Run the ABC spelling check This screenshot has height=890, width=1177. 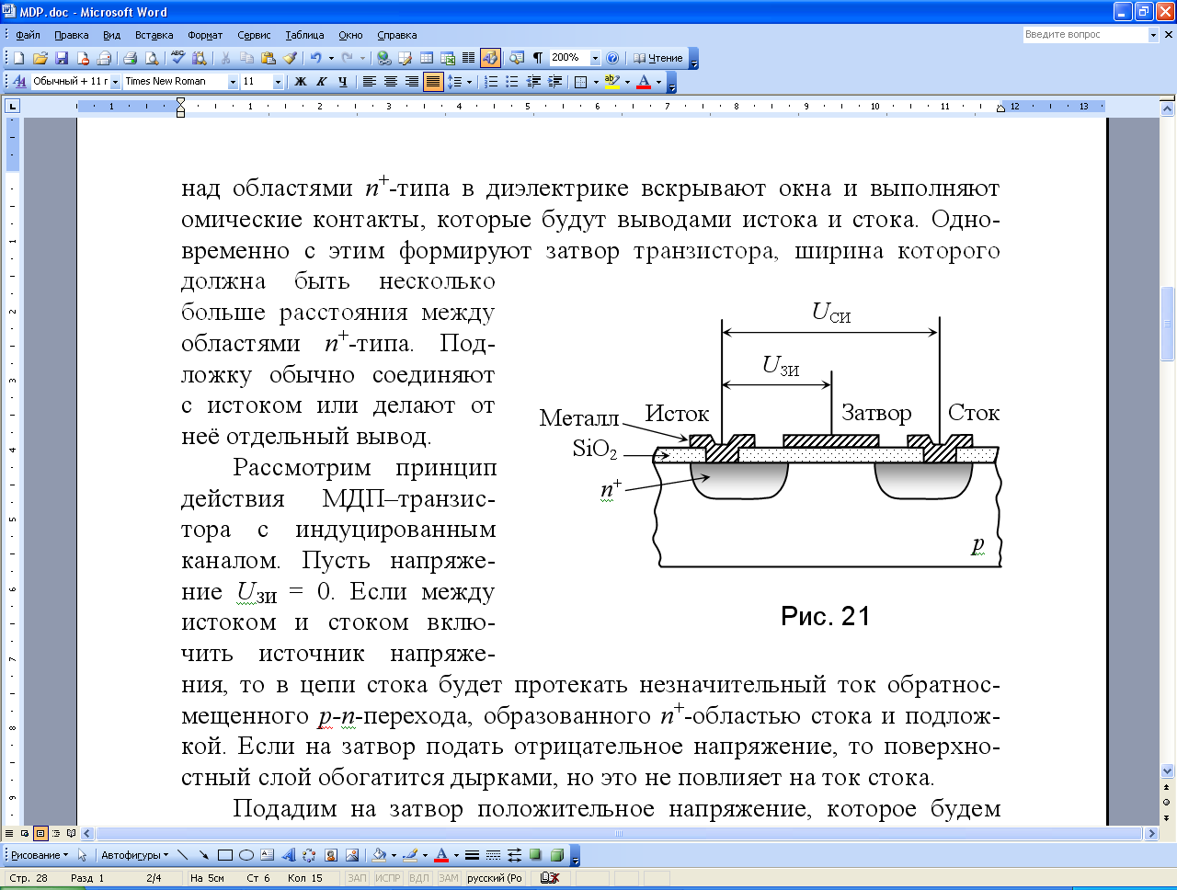pyautogui.click(x=178, y=58)
